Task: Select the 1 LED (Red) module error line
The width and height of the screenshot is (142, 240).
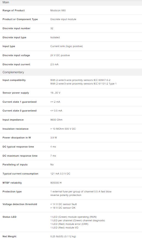Action: [69, 224]
